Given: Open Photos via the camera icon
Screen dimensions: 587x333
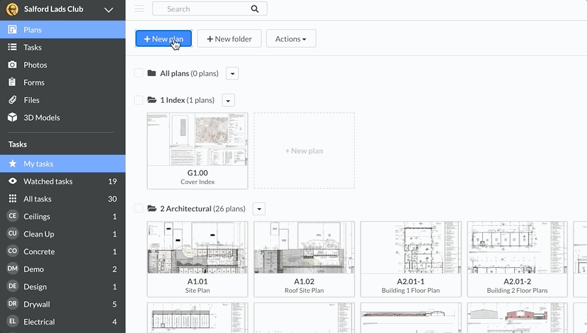Looking at the screenshot, I should click(12, 65).
